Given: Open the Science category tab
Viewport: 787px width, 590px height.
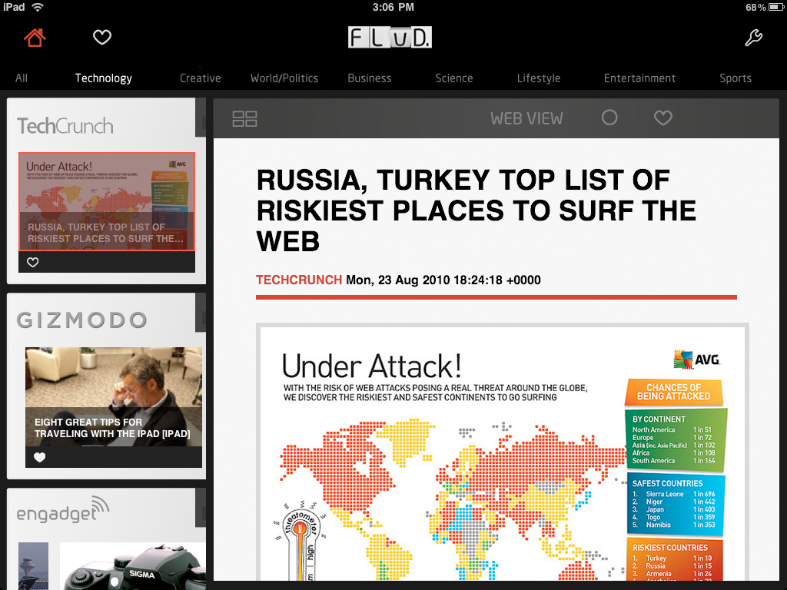Looking at the screenshot, I should [454, 78].
